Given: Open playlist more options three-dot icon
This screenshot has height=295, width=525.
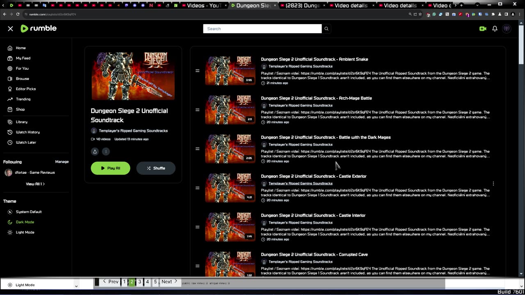Looking at the screenshot, I should (x=106, y=152).
